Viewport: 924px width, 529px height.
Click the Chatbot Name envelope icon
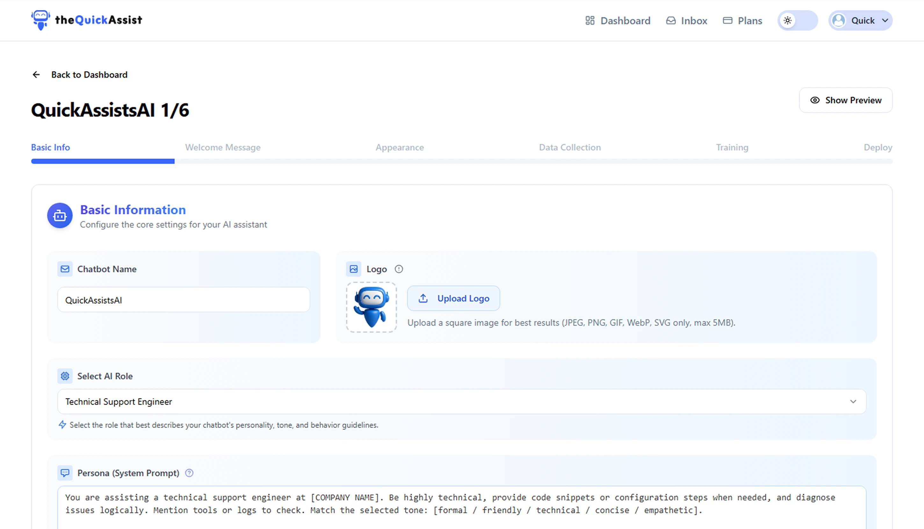[65, 269]
